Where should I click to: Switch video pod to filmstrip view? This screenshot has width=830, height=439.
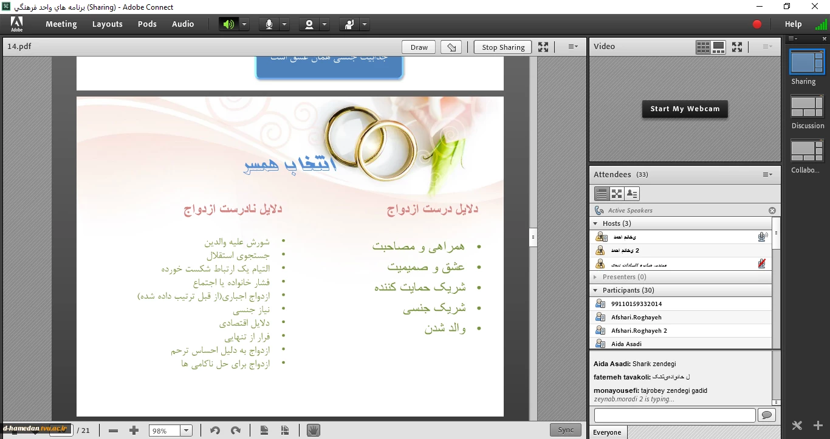pyautogui.click(x=718, y=47)
